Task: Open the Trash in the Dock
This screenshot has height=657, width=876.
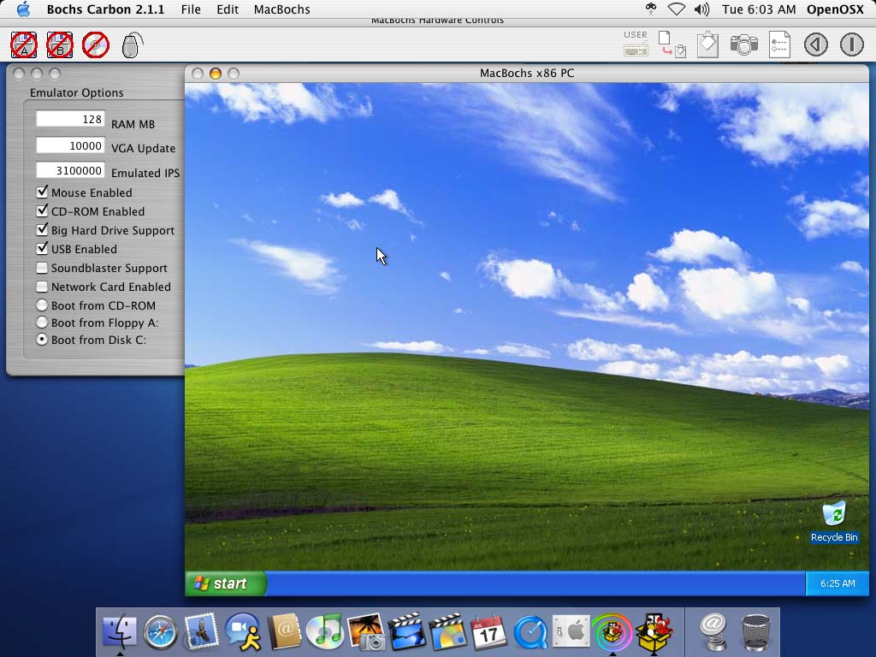Action: coord(755,632)
